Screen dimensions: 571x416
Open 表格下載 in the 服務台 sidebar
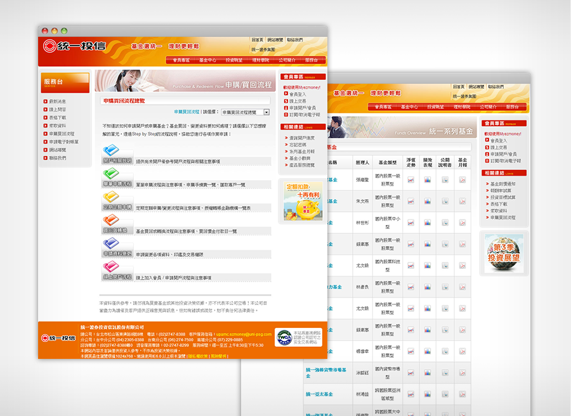click(x=58, y=117)
